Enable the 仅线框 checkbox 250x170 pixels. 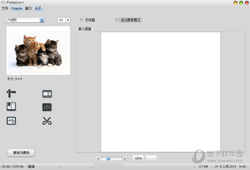point(81,20)
